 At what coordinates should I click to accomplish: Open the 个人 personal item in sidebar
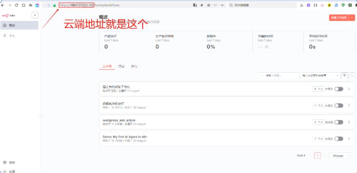(x=19, y=35)
